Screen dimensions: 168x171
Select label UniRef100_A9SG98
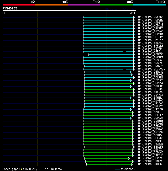tap(151, 63)
